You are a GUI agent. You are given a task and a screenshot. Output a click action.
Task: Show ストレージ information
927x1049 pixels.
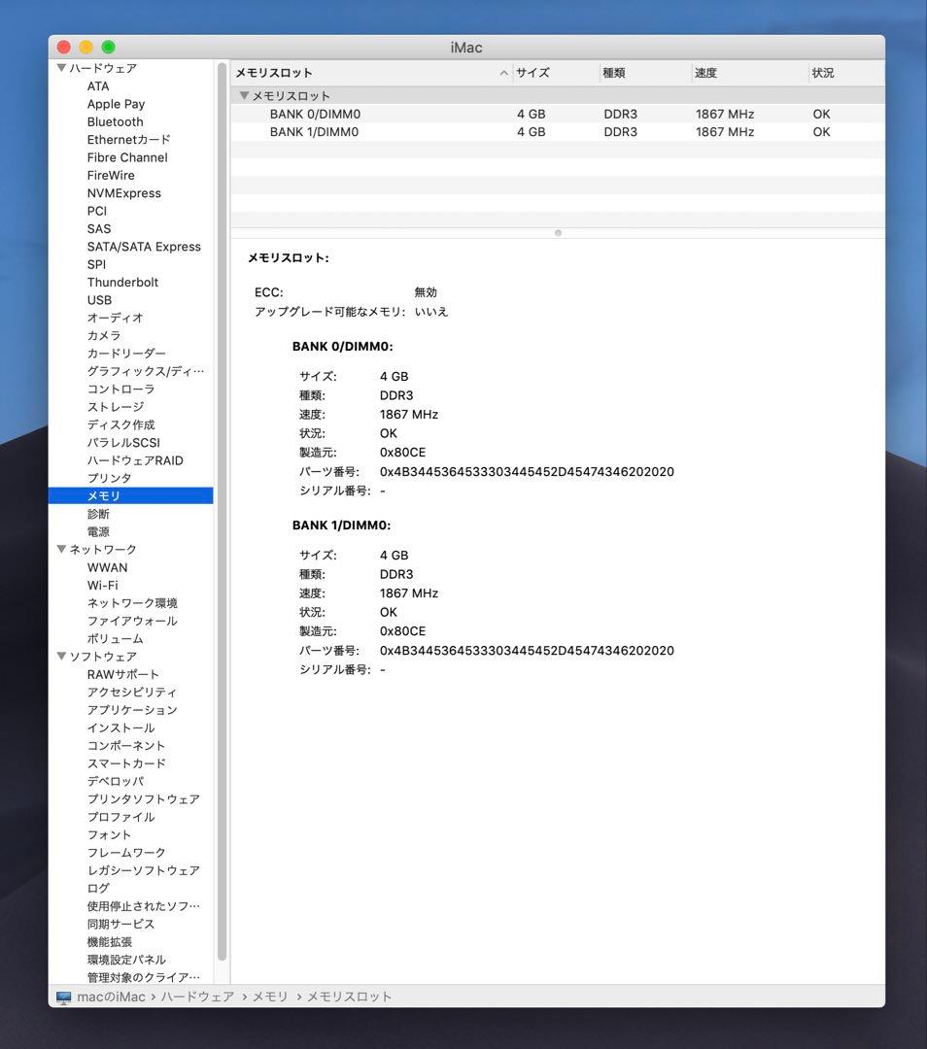(115, 407)
